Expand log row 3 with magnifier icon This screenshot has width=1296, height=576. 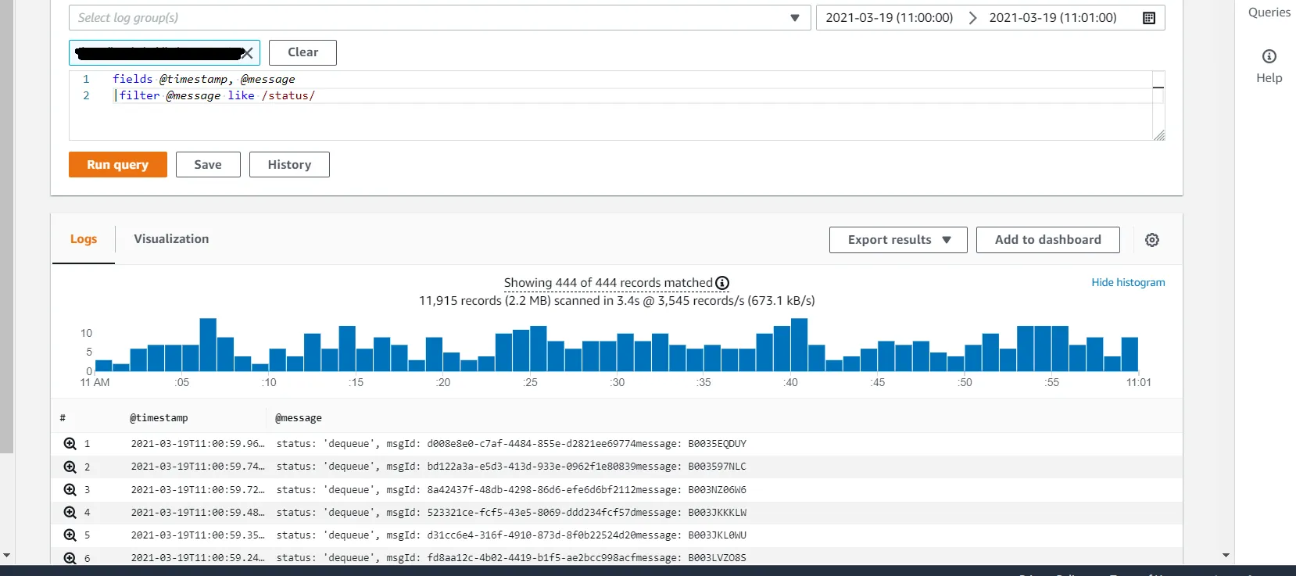(x=70, y=490)
